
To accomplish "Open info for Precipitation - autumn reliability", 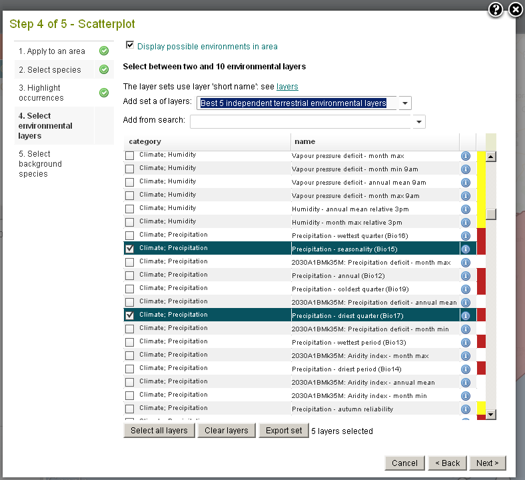I will pyautogui.click(x=466, y=409).
